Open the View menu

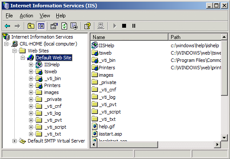pyautogui.click(x=45, y=16)
